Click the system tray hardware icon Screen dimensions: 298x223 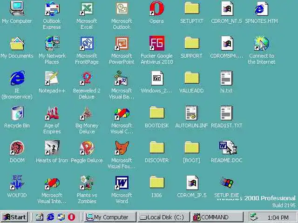[254, 217]
